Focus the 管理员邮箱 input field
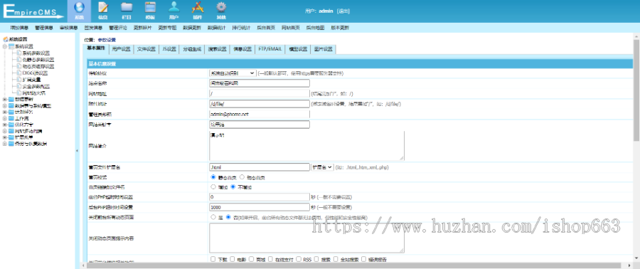Viewport: 640px width, 269px height. [260, 115]
